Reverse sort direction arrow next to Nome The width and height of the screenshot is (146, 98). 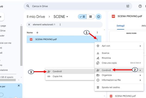coord(37,32)
